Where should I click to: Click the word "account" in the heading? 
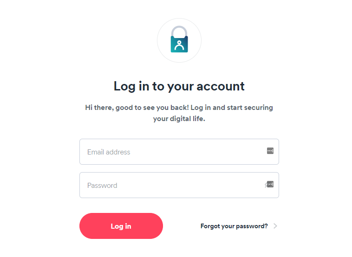221,86
